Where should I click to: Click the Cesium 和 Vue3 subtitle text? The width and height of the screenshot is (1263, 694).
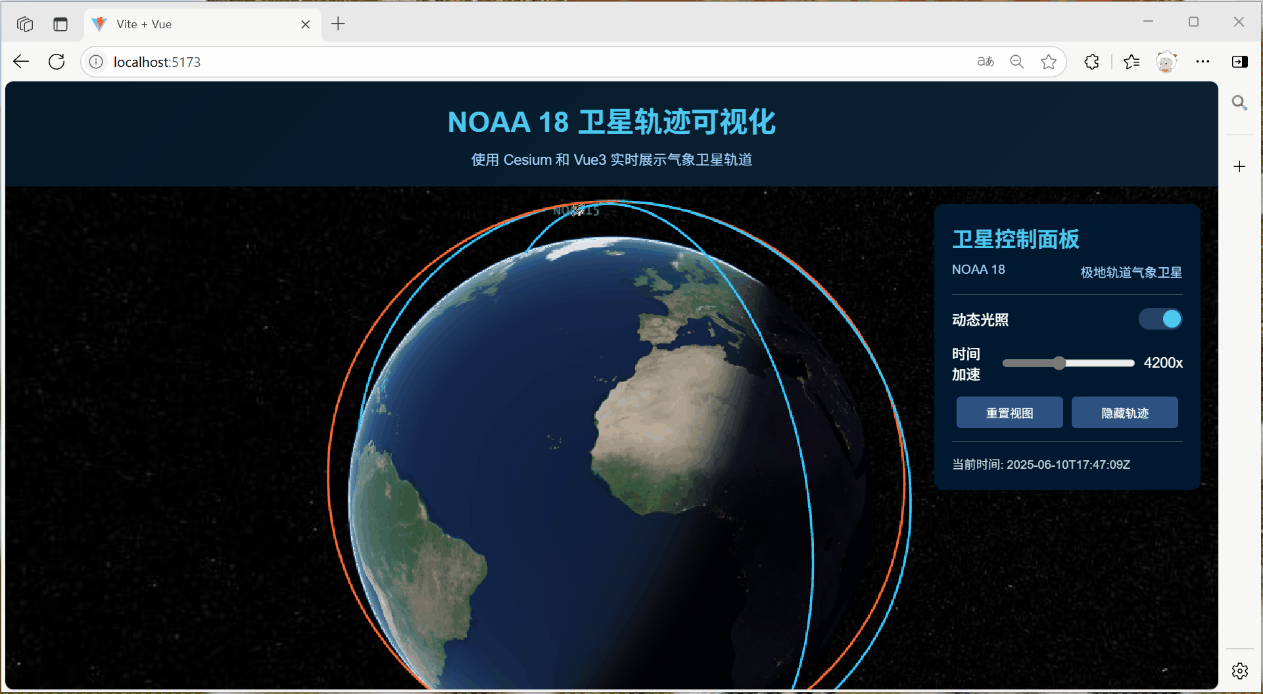click(x=611, y=160)
